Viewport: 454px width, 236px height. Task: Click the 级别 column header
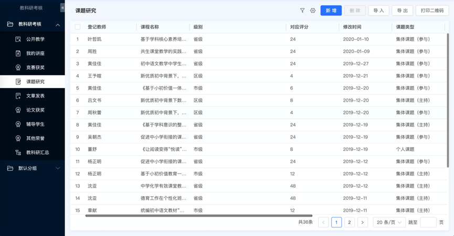coord(198,27)
